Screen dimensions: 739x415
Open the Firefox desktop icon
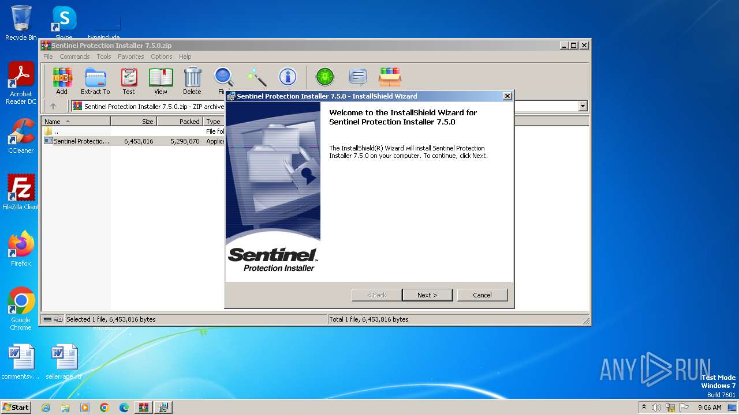21,249
